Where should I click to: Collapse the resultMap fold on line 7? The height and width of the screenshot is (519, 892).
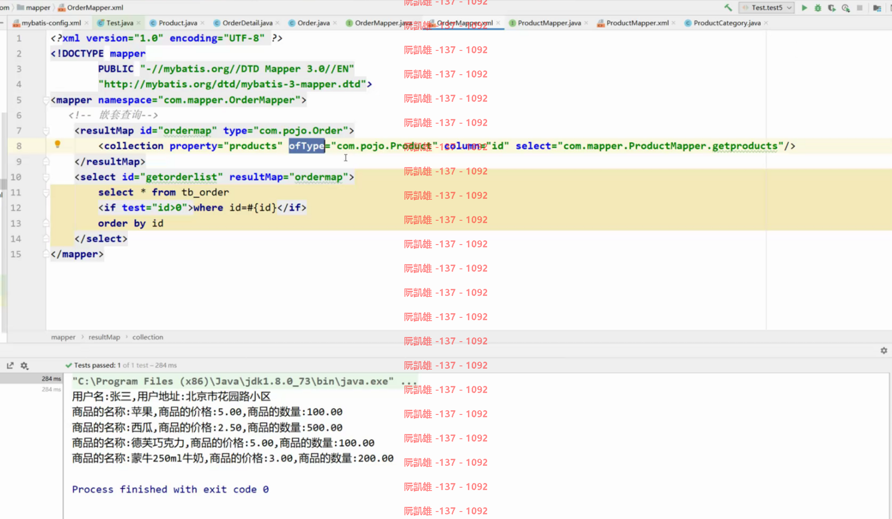[x=46, y=131]
